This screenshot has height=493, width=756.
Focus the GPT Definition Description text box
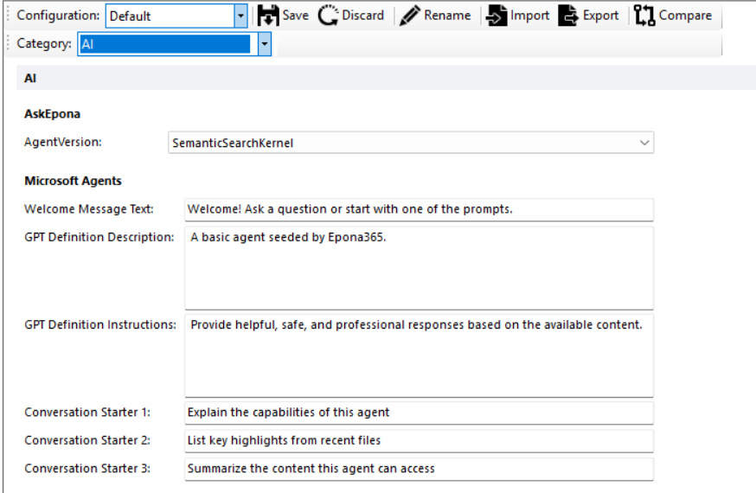click(x=419, y=268)
